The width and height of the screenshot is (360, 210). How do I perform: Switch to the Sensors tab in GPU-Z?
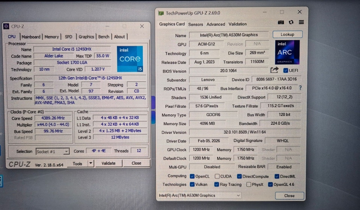195,24
